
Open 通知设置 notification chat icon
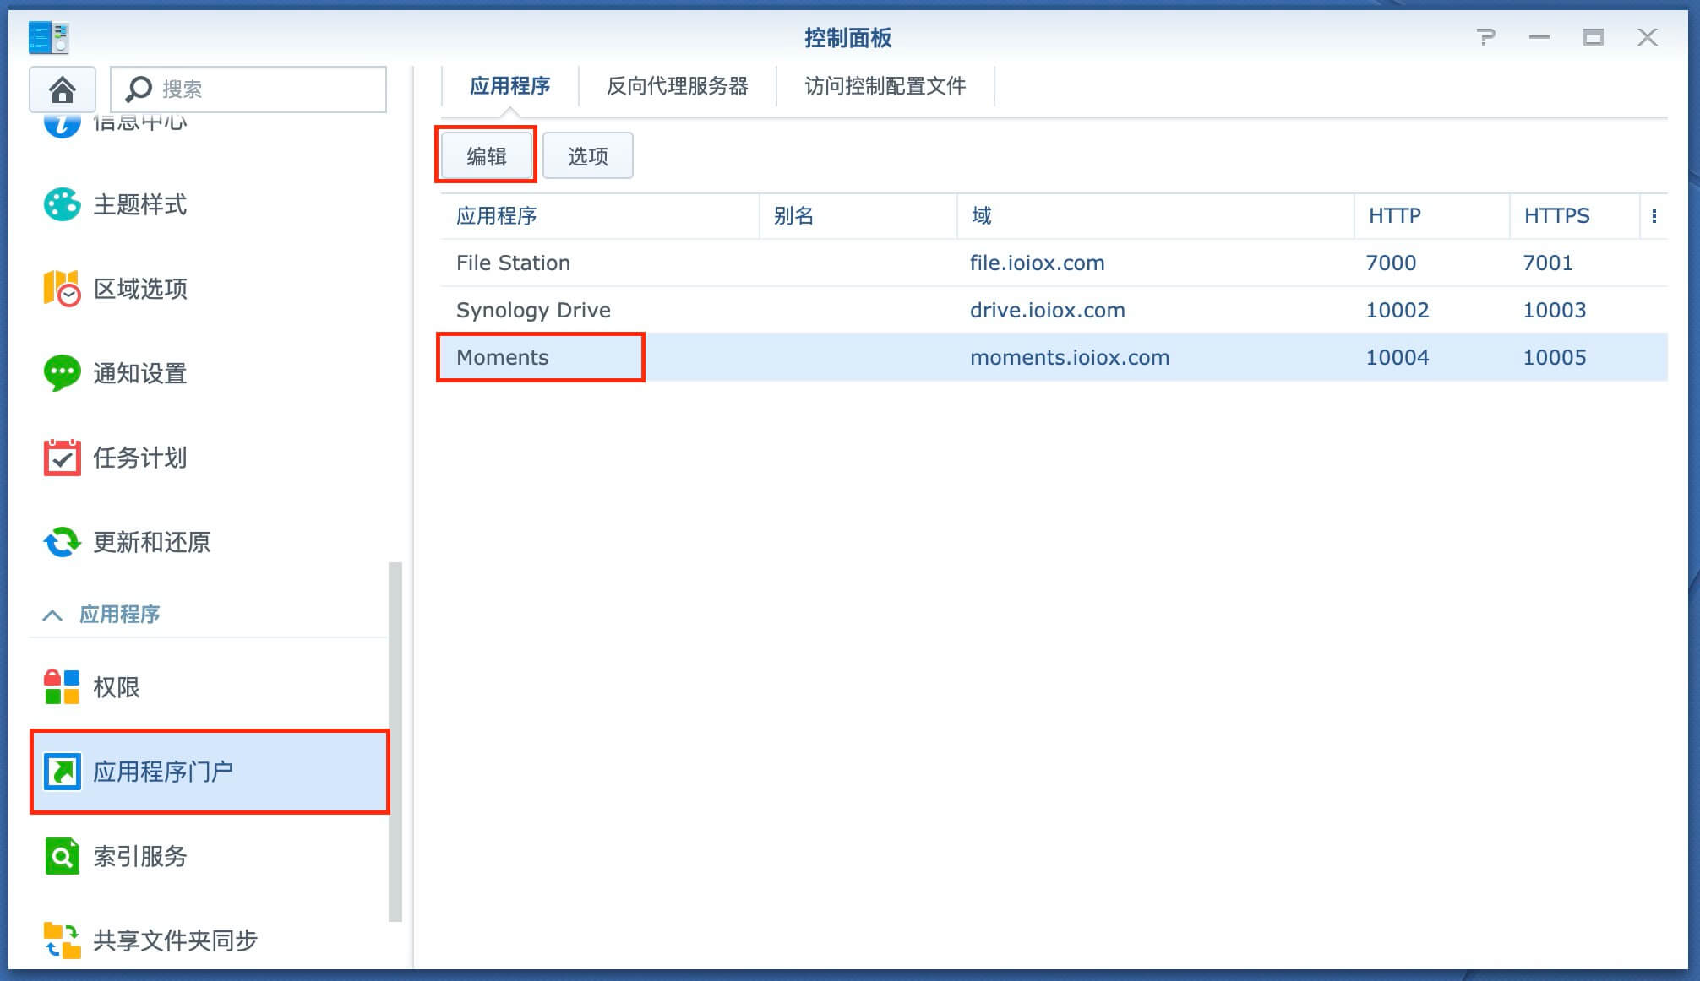[x=62, y=373]
